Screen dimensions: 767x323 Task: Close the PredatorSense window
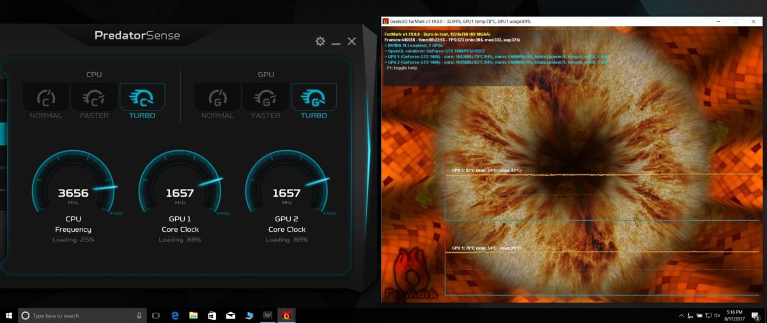(352, 41)
